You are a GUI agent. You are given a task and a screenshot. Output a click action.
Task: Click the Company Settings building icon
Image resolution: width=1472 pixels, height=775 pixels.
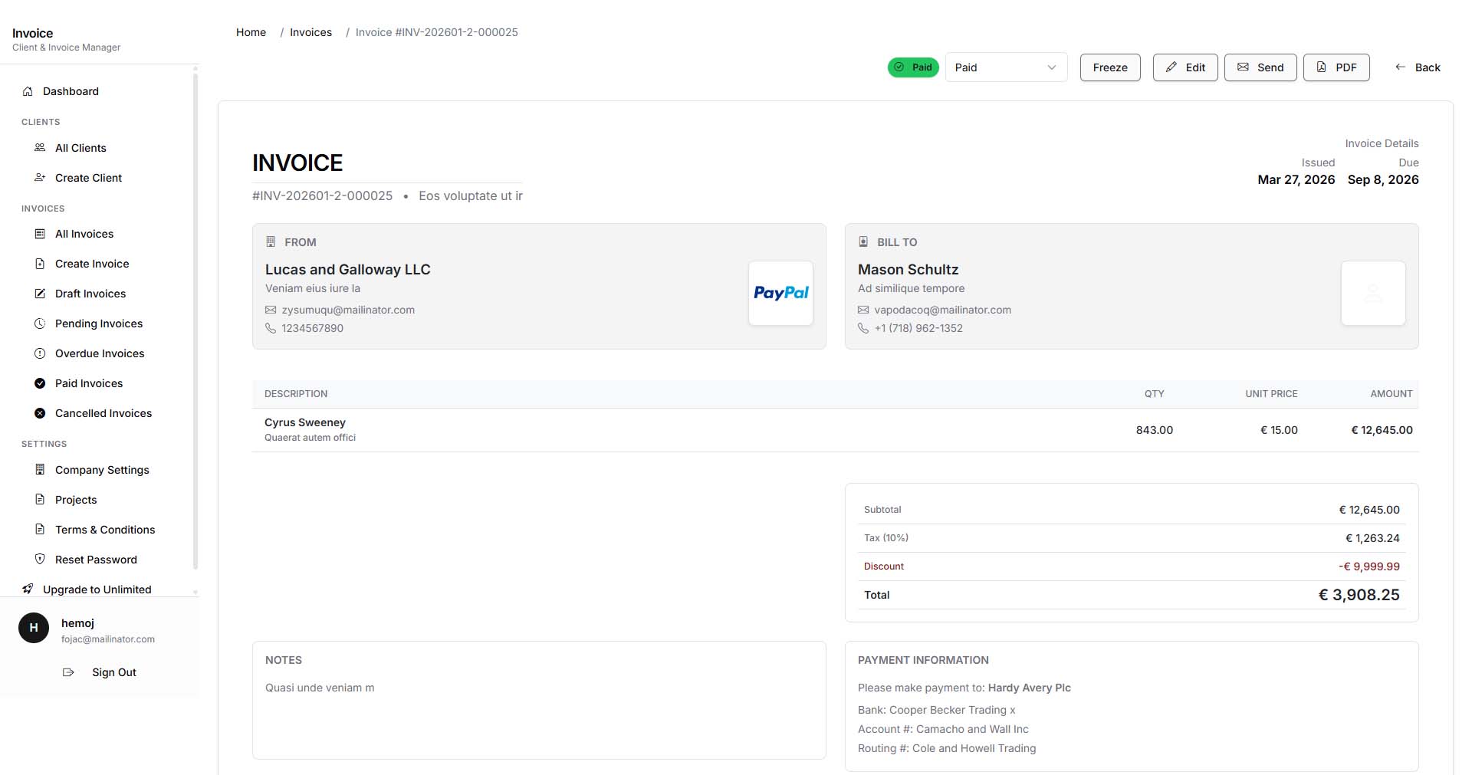(x=40, y=470)
